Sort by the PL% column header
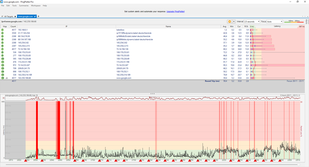 click(x=246, y=26)
